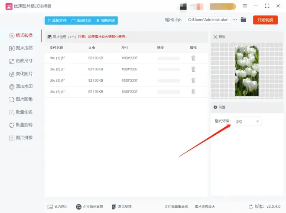Open the hamburger menu in title bar
This screenshot has width=286, height=213.
tap(245, 6)
